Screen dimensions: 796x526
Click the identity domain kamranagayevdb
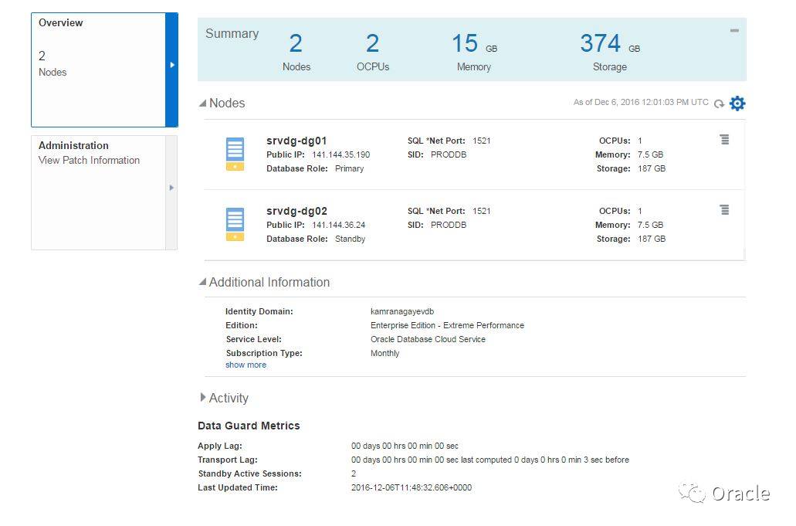(402, 312)
